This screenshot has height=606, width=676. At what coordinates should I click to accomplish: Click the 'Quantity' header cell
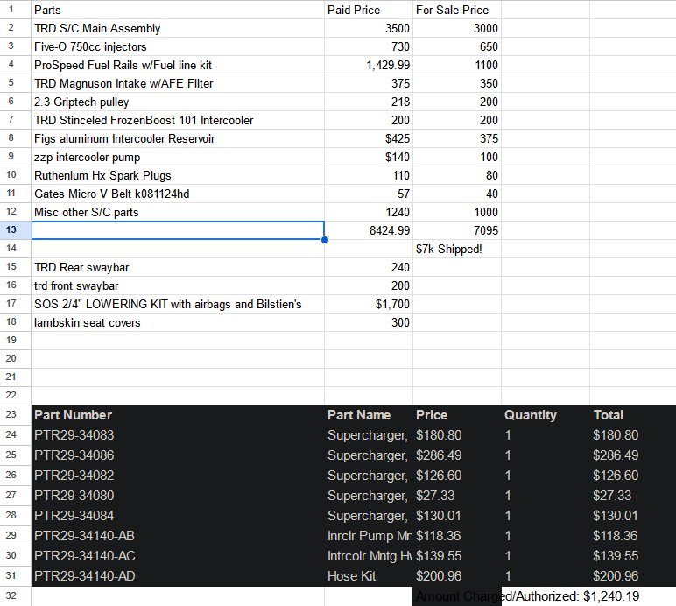click(545, 414)
